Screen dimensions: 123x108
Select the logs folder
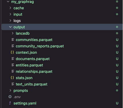click(x=17, y=21)
